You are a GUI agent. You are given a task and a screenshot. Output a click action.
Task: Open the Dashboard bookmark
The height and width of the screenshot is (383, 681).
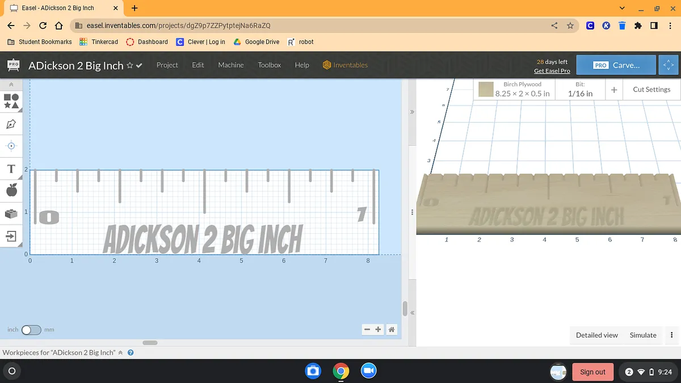[147, 42]
